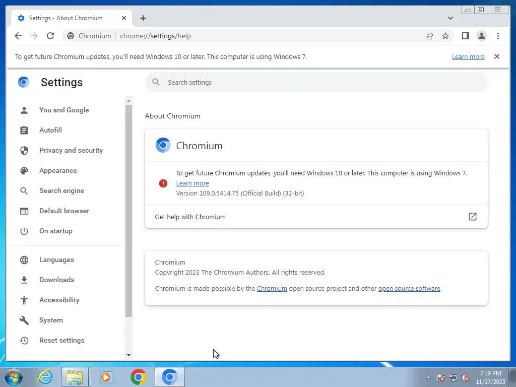The width and height of the screenshot is (516, 387).
Task: Open the profile avatar menu
Action: tap(481, 36)
